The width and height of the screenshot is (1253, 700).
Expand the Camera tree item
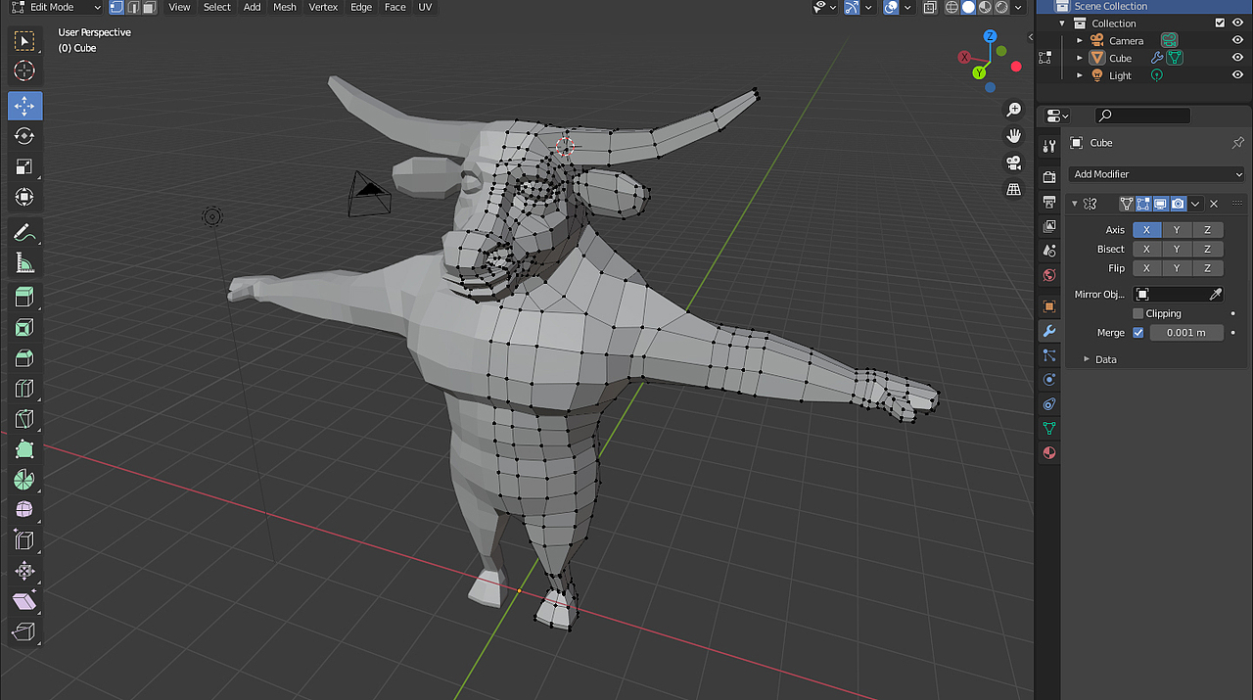point(1080,41)
